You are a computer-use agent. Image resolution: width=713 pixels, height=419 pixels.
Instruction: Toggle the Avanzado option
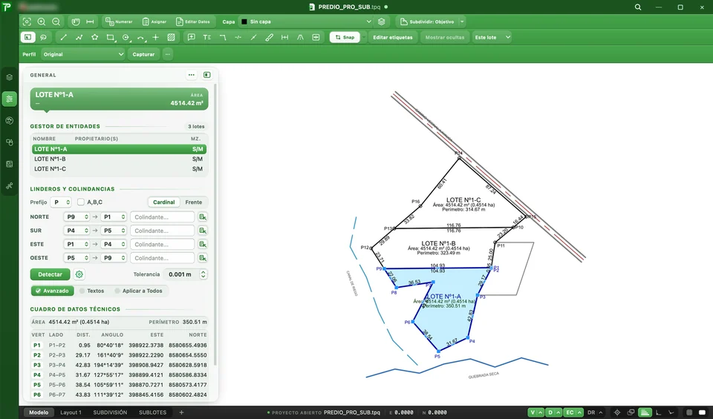(x=52, y=291)
